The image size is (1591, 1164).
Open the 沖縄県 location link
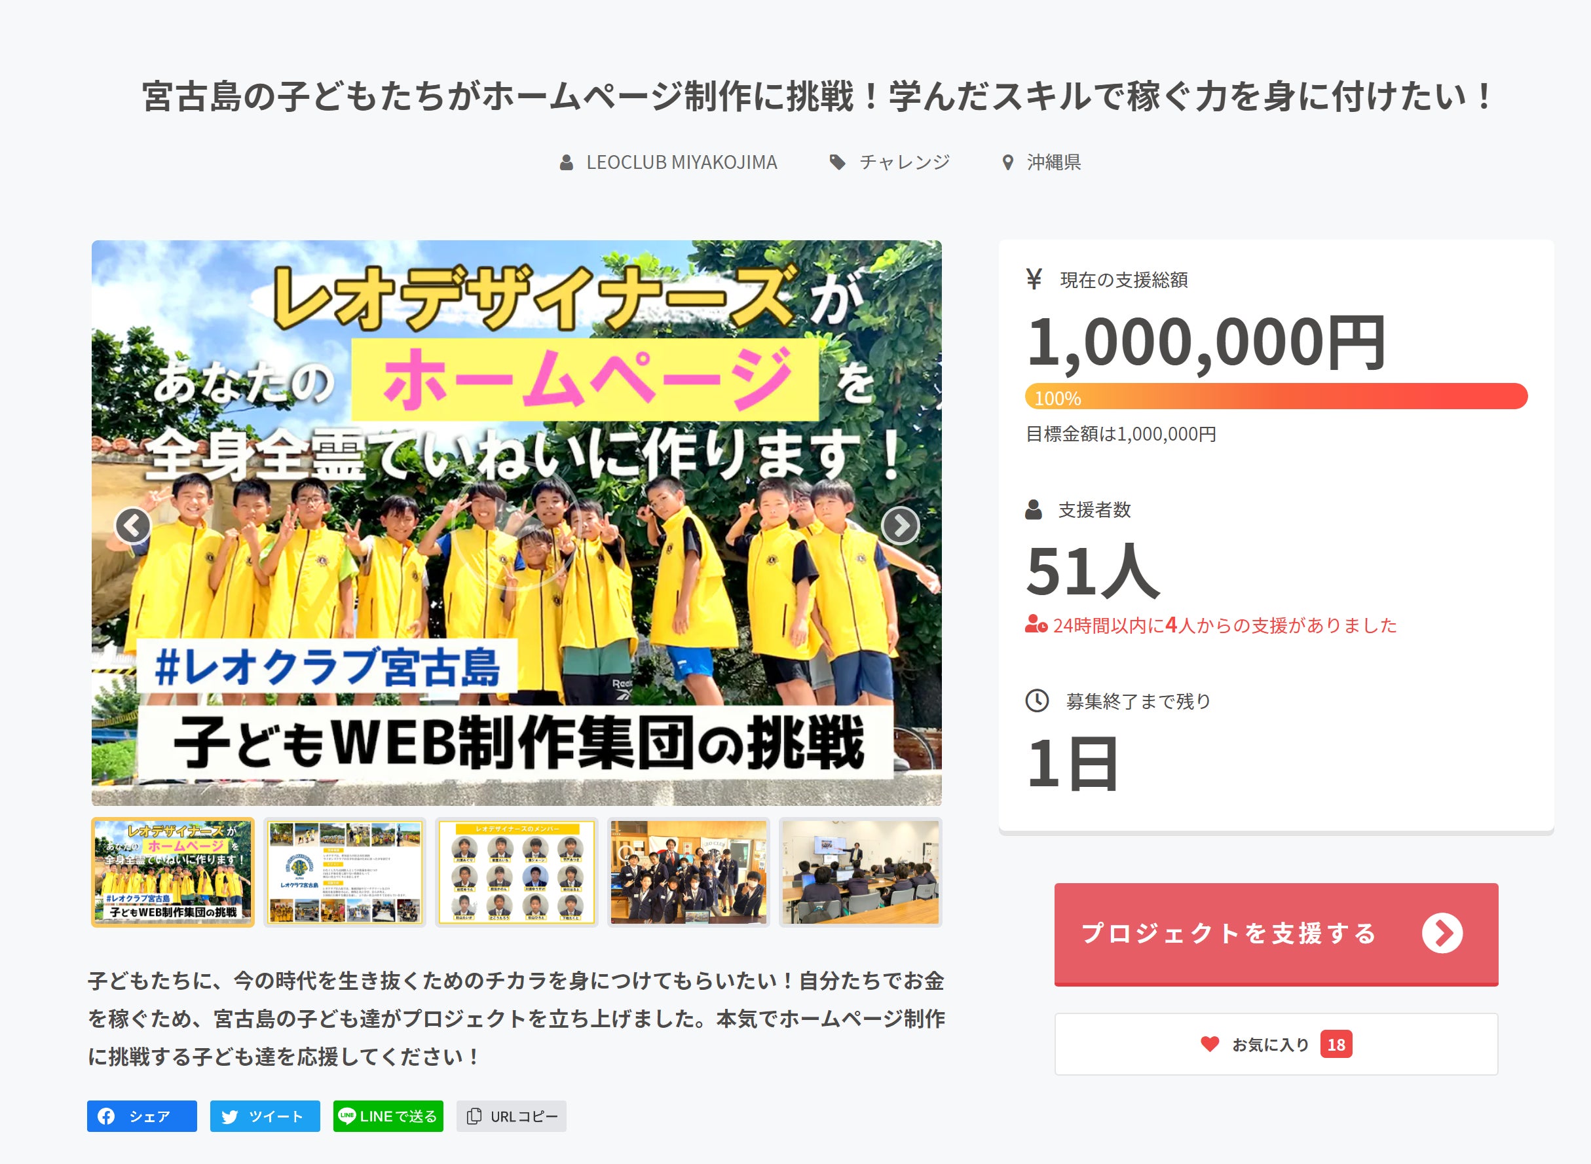[1053, 163]
